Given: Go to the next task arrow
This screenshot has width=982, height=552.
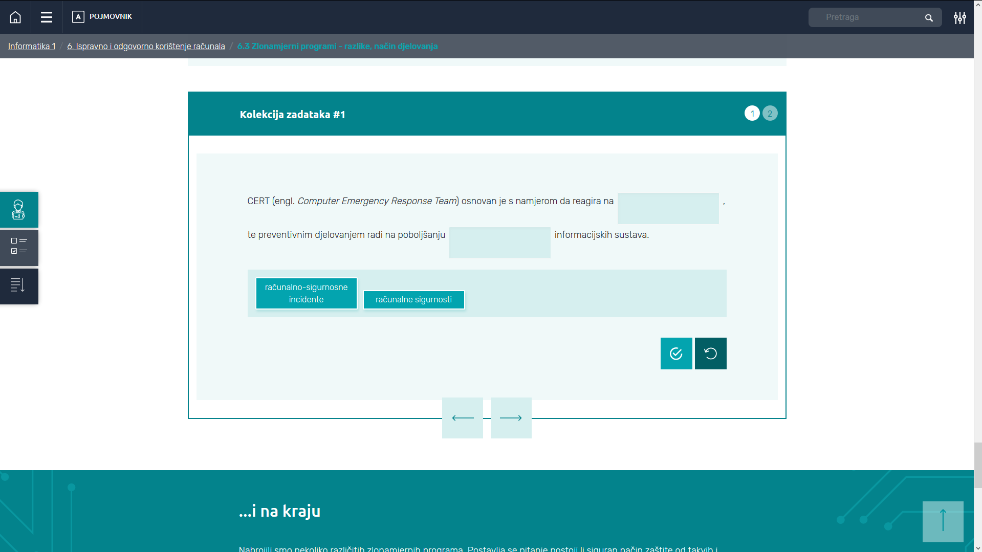Looking at the screenshot, I should [x=511, y=418].
